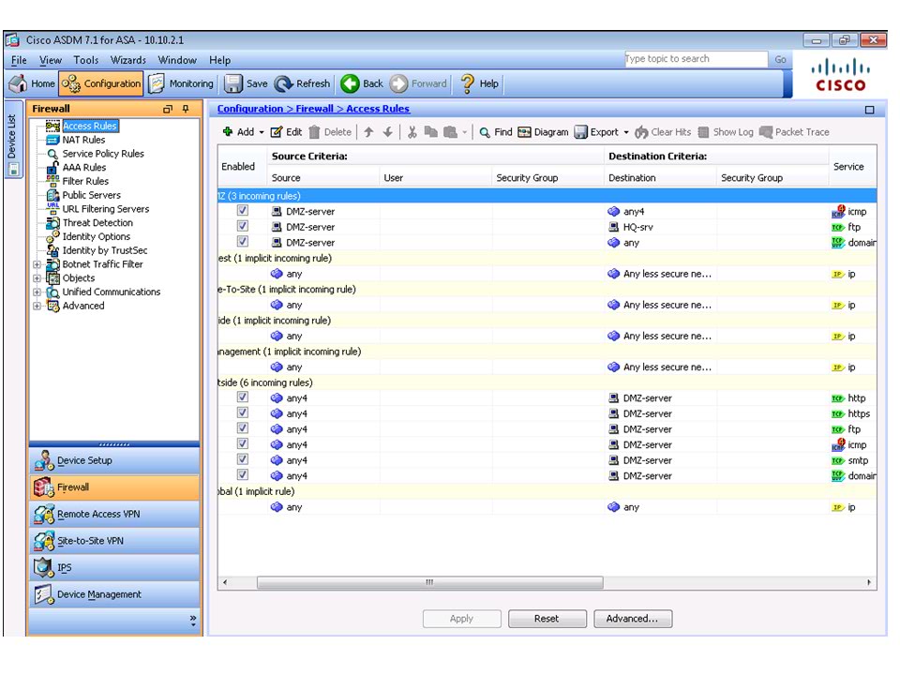The width and height of the screenshot is (900, 675).
Task: Disable the any4 to DMZ-server http rule
Action: (x=243, y=398)
